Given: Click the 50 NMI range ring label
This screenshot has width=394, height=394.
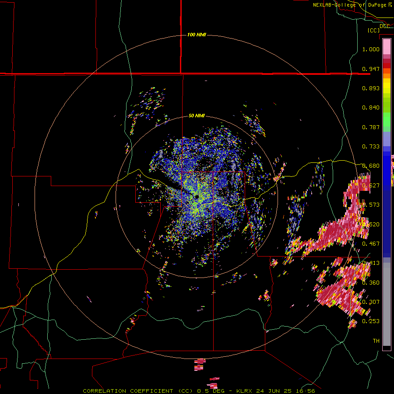Looking at the screenshot, I should click(x=197, y=116).
